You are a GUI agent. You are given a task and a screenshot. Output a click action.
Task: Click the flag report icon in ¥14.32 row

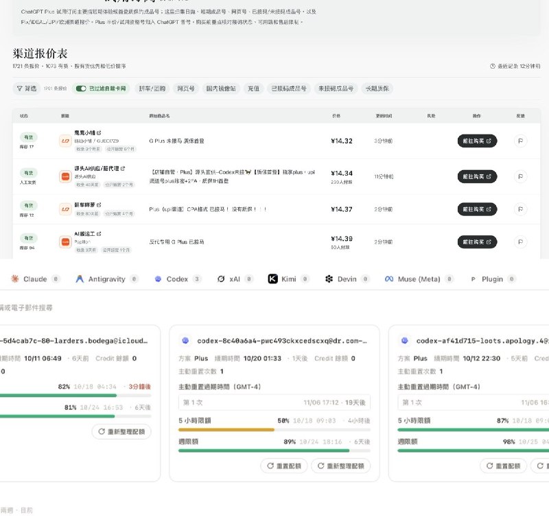point(520,141)
